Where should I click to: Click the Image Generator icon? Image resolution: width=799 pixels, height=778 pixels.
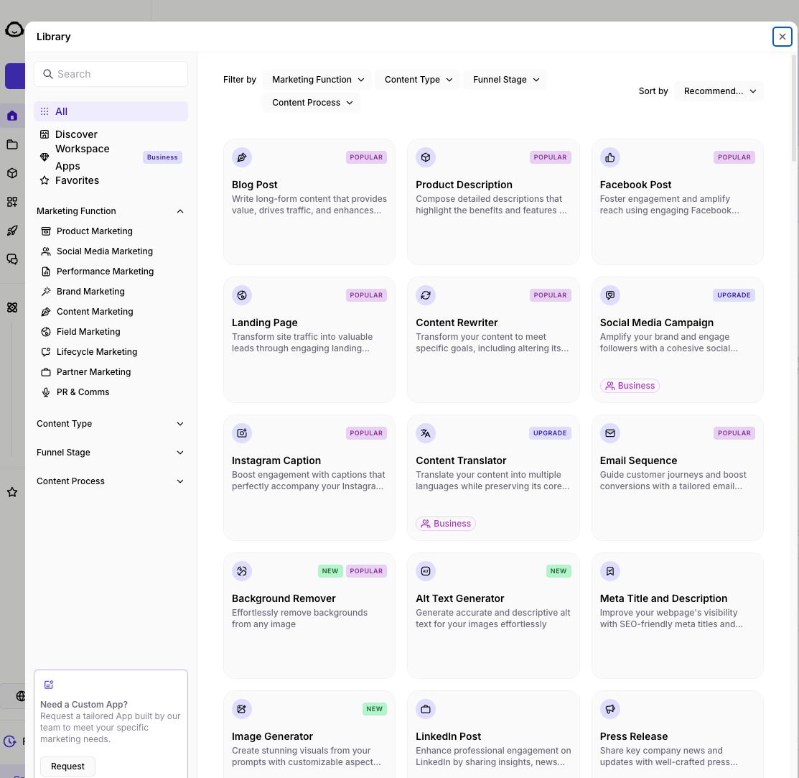[242, 709]
